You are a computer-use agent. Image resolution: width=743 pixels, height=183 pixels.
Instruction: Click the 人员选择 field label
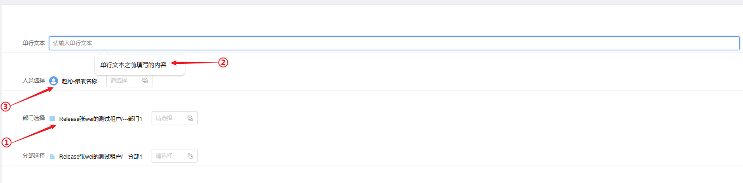click(x=34, y=80)
